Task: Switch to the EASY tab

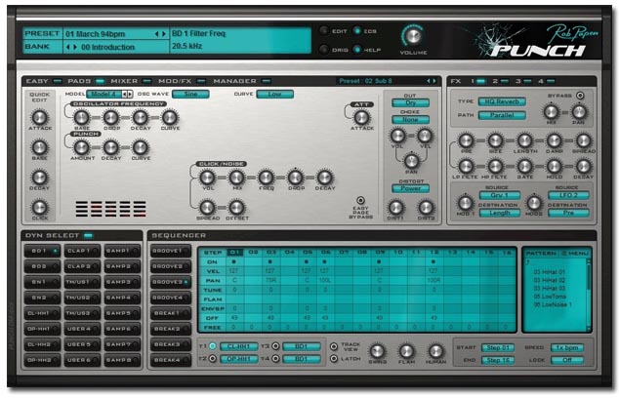Action: click(43, 81)
